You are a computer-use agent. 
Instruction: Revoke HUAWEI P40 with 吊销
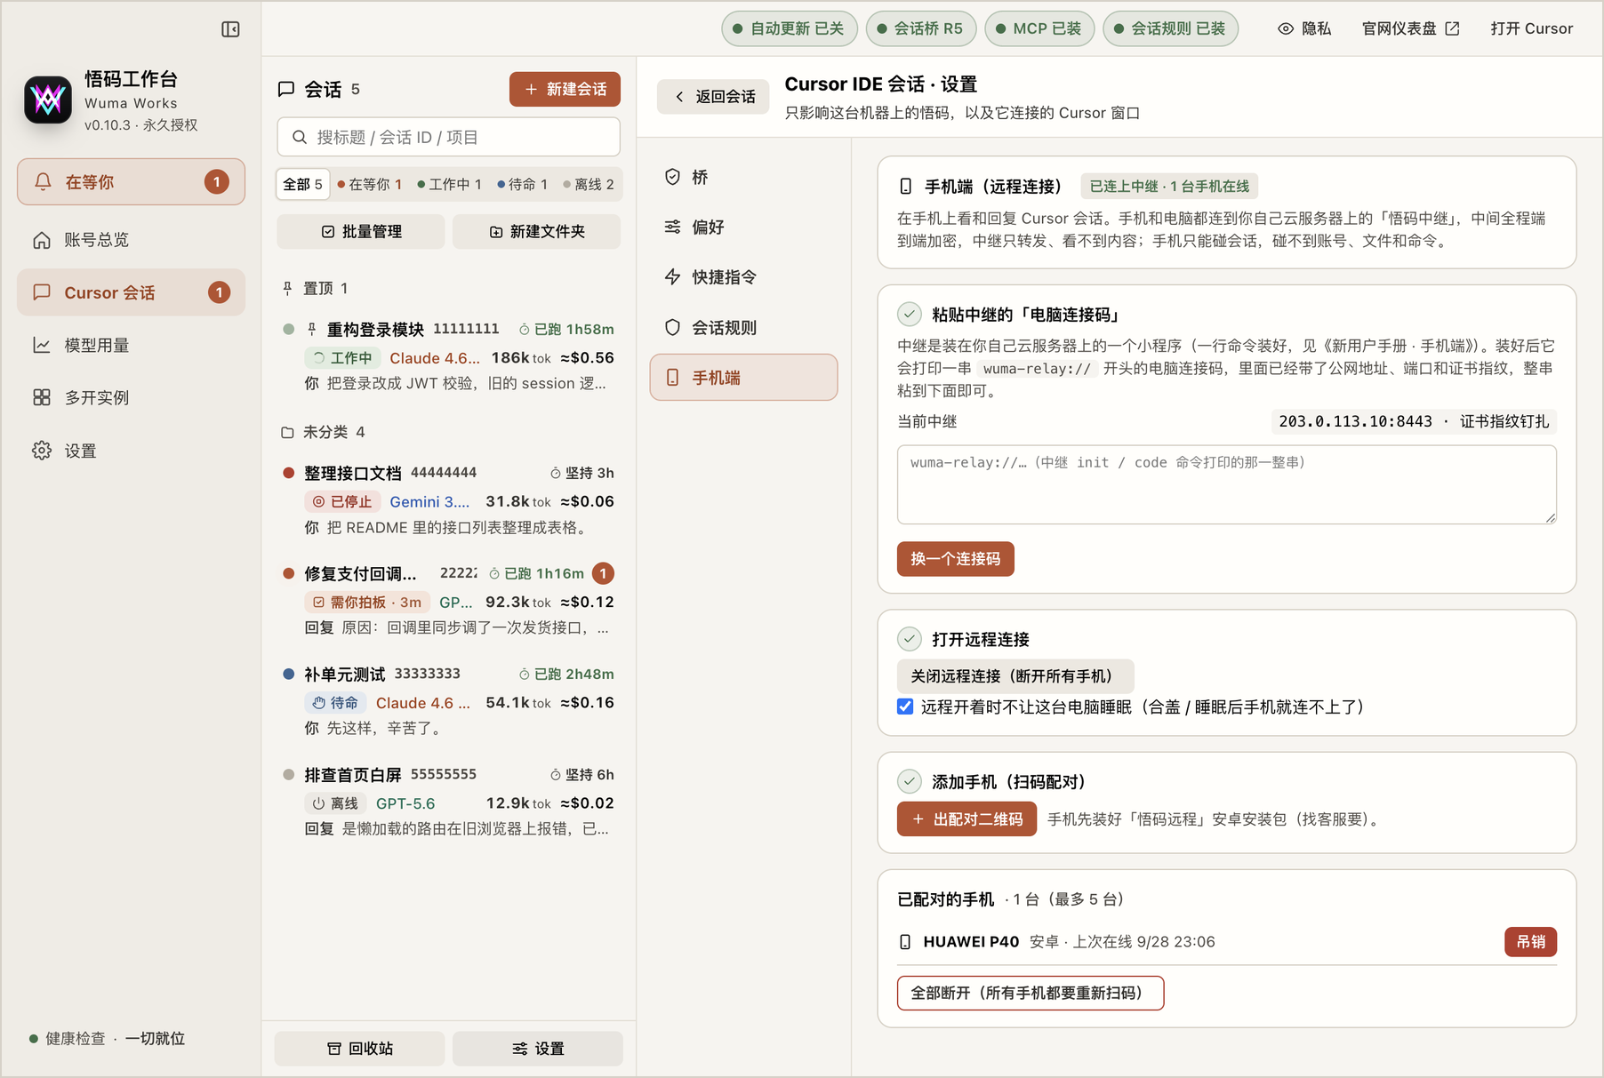pyautogui.click(x=1530, y=942)
